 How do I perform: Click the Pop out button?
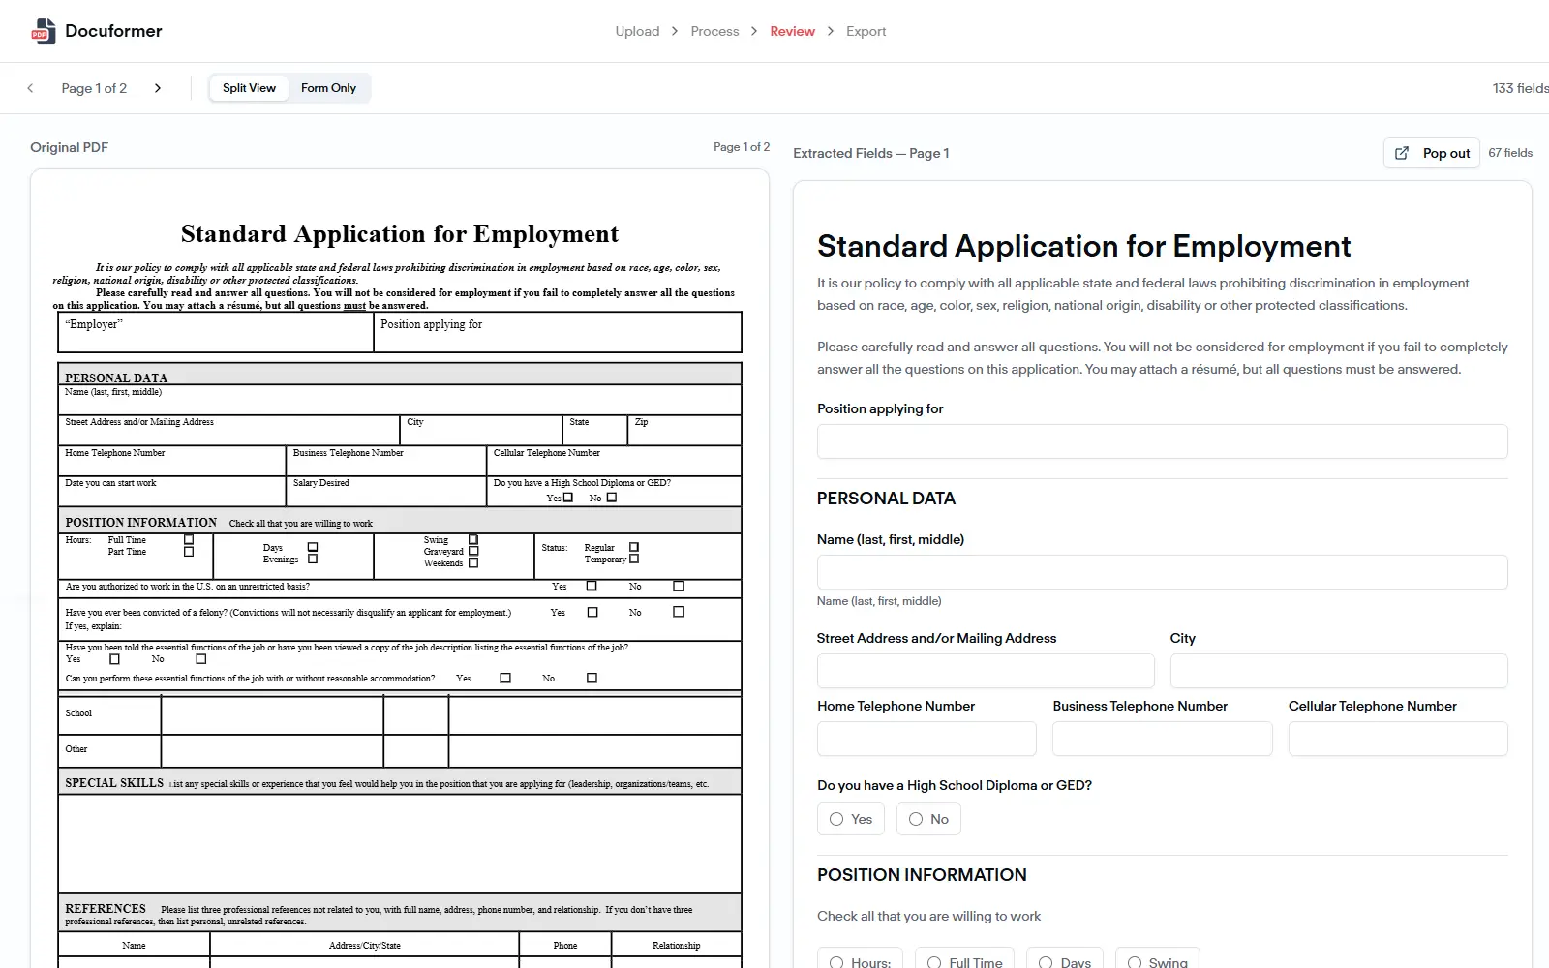coord(1432,153)
